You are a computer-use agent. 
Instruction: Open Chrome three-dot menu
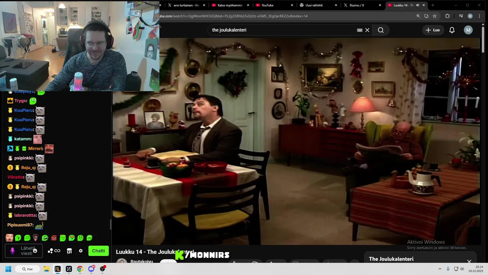[479, 16]
